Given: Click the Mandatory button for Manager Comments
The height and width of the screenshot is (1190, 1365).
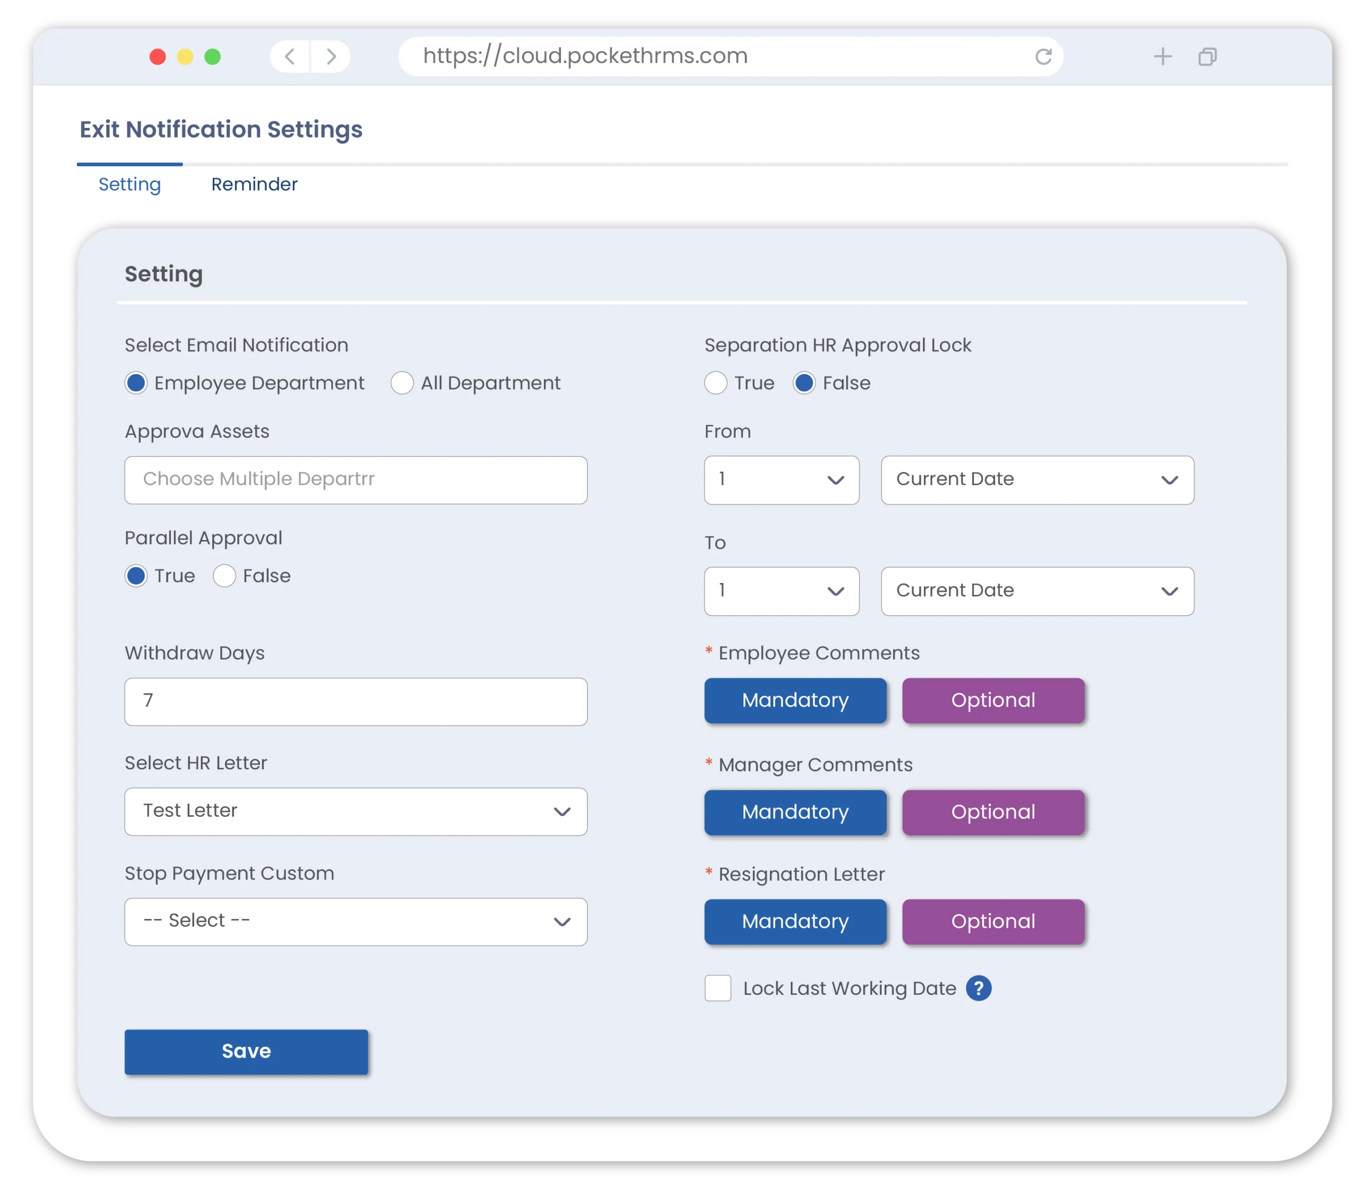Looking at the screenshot, I should coord(795,810).
